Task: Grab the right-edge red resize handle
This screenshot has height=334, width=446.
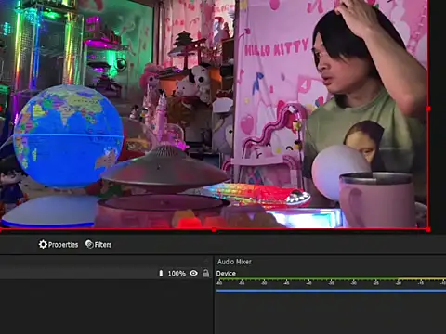Action: pyautogui.click(x=428, y=109)
